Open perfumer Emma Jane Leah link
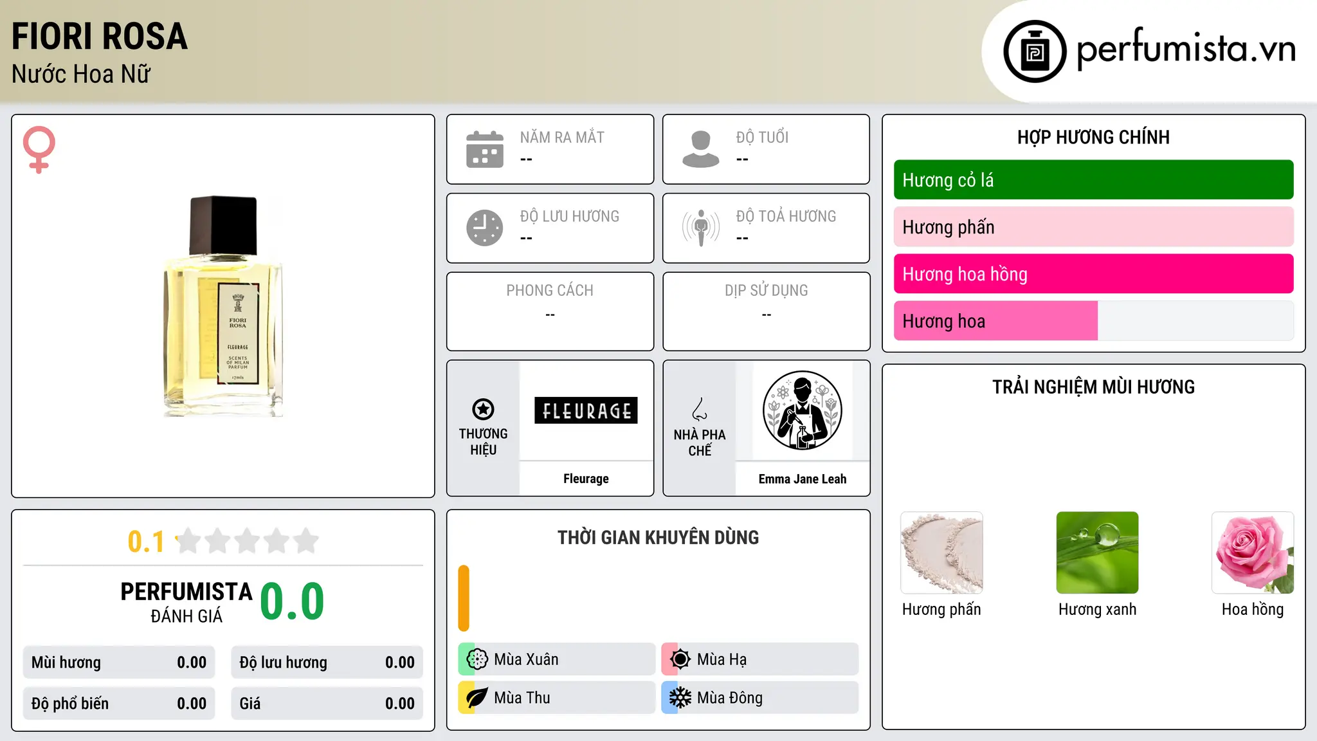Image resolution: width=1317 pixels, height=741 pixels. [x=803, y=479]
